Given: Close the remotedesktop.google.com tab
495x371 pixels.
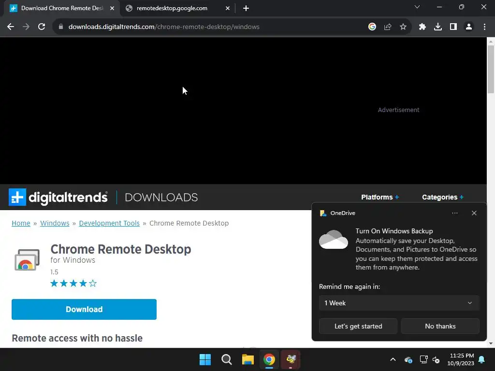Looking at the screenshot, I should point(228,9).
